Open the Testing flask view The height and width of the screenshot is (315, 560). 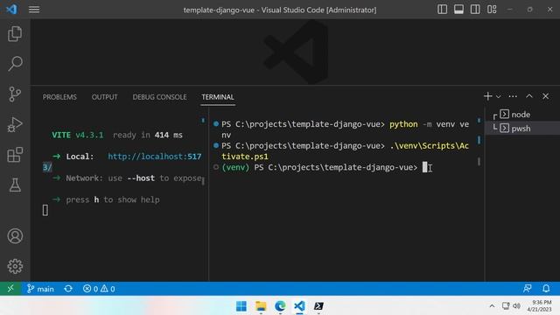coord(15,185)
